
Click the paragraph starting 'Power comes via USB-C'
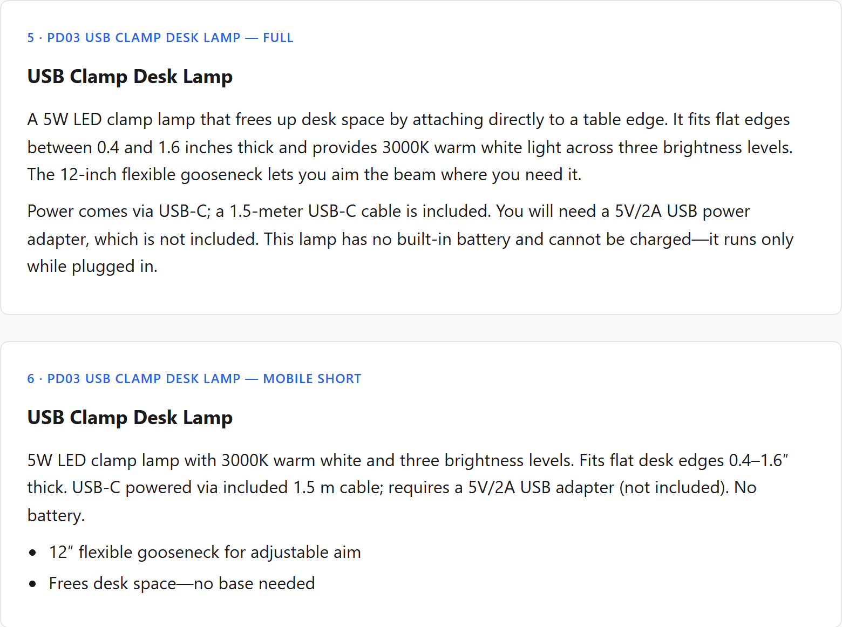410,238
